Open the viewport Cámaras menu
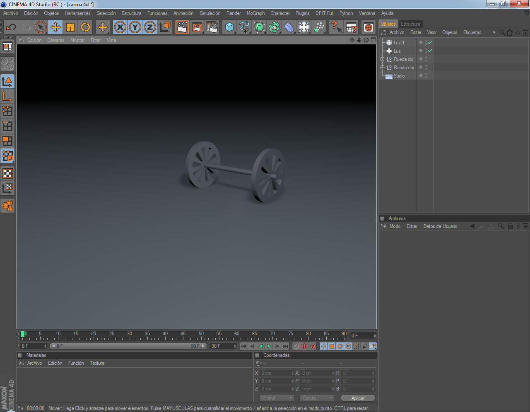Viewport: 530px width, 412px height. [x=55, y=40]
